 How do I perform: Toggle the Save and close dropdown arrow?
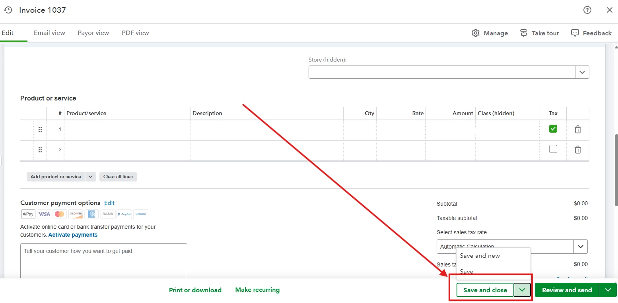point(522,290)
